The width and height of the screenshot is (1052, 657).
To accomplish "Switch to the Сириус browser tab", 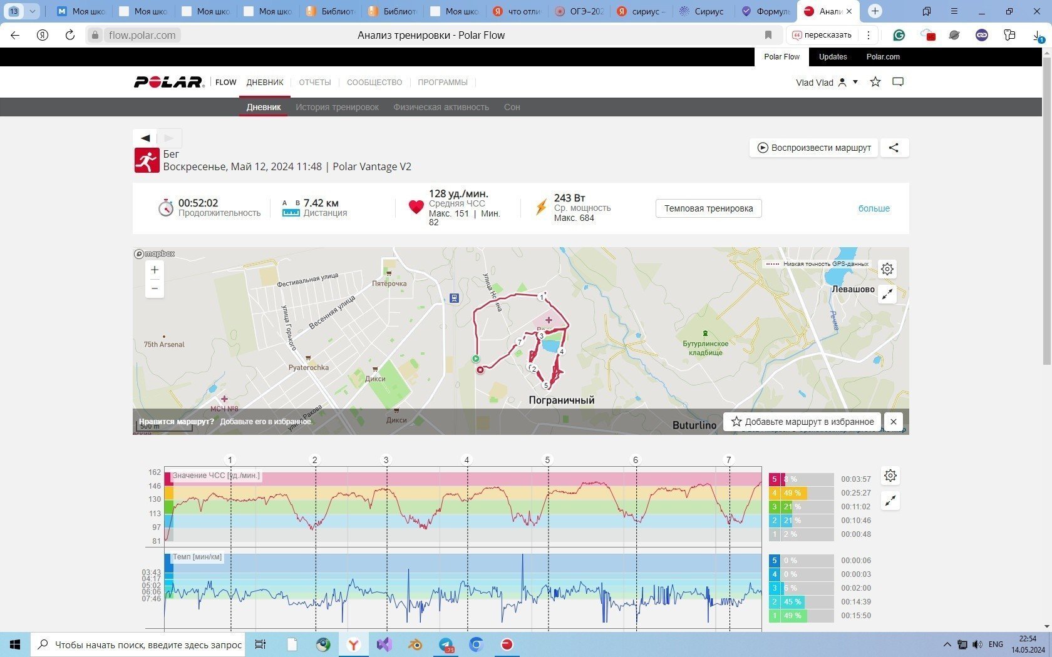I will [703, 11].
